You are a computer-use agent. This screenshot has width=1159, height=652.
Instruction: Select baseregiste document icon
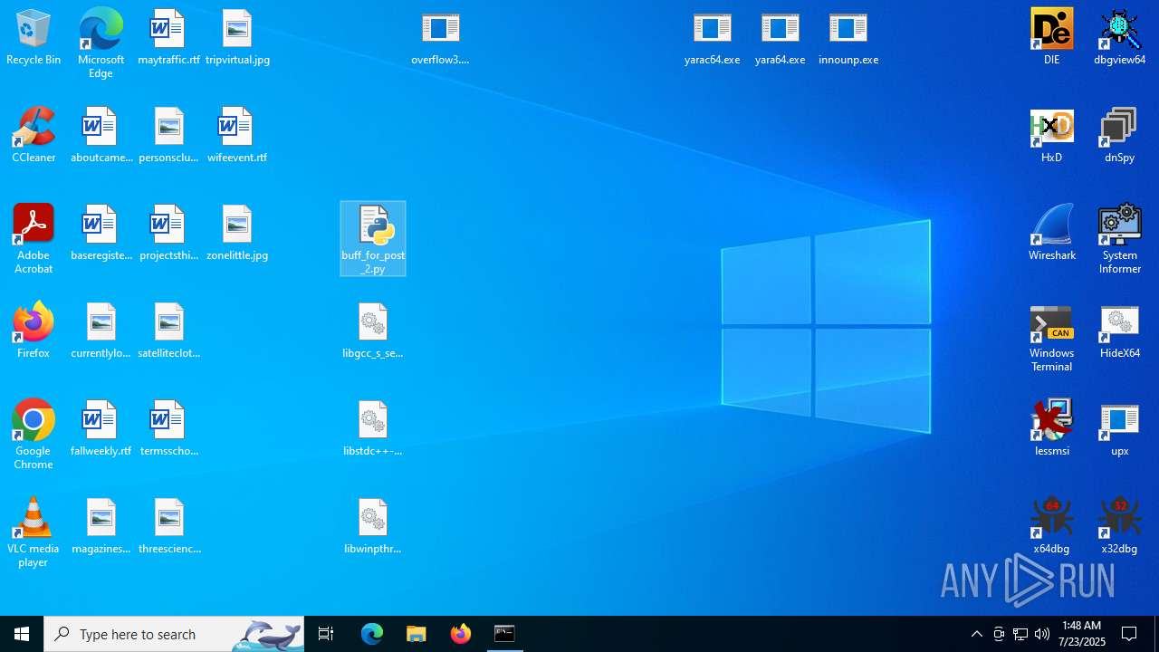101,234
